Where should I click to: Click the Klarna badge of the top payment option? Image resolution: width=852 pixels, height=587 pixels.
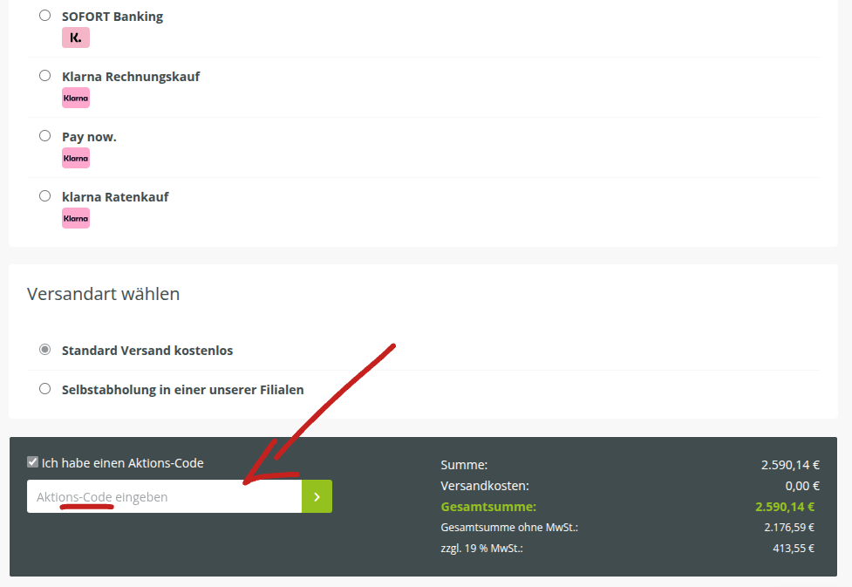click(x=75, y=38)
